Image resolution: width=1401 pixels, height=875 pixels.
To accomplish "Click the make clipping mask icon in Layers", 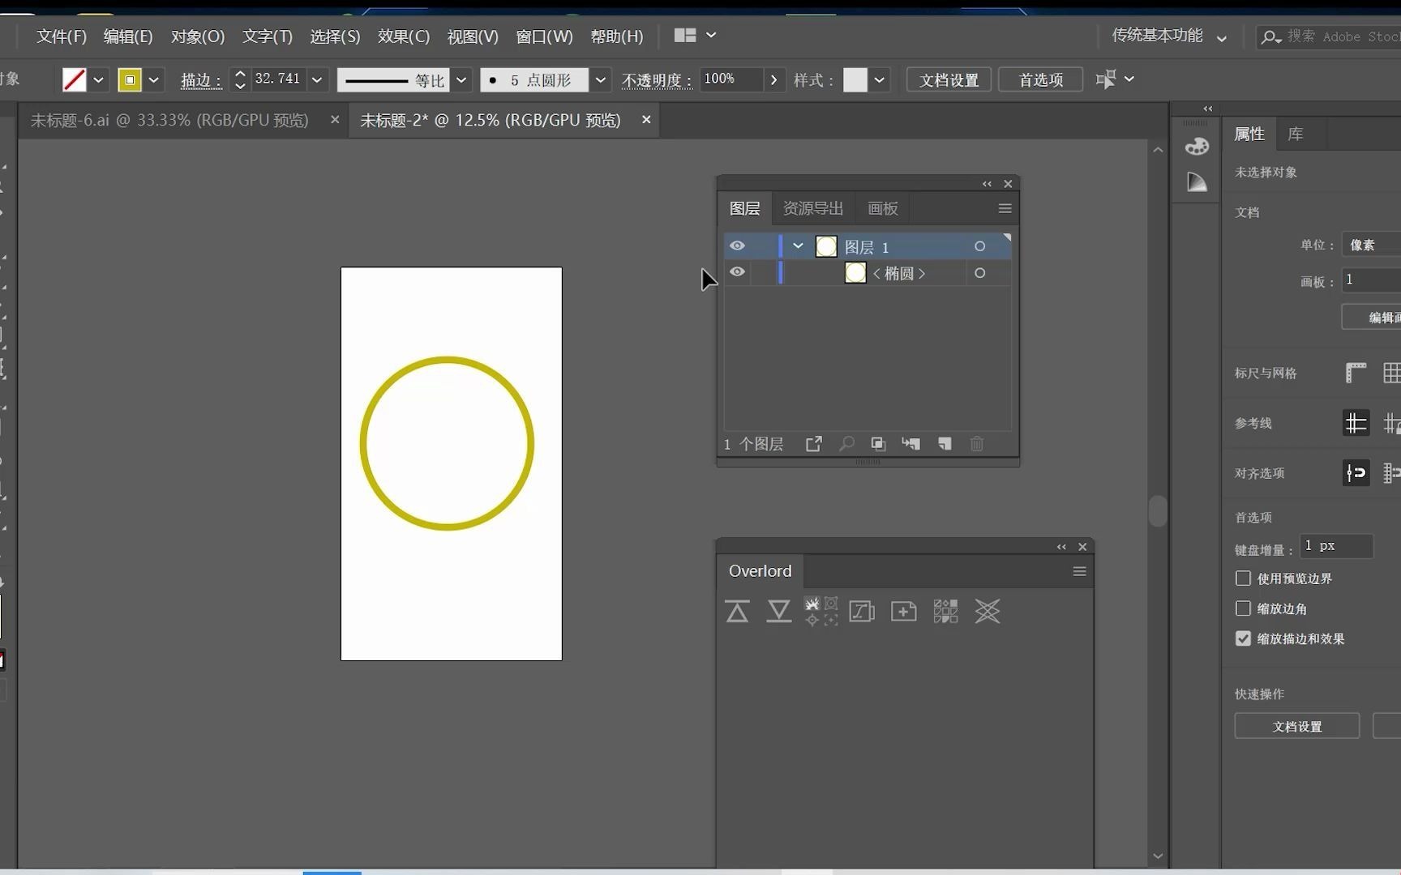I will pos(878,444).
